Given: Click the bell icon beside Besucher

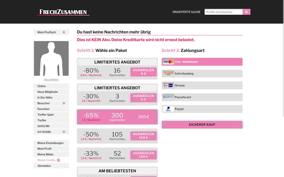Looking at the screenshot, I should (x=64, y=103).
